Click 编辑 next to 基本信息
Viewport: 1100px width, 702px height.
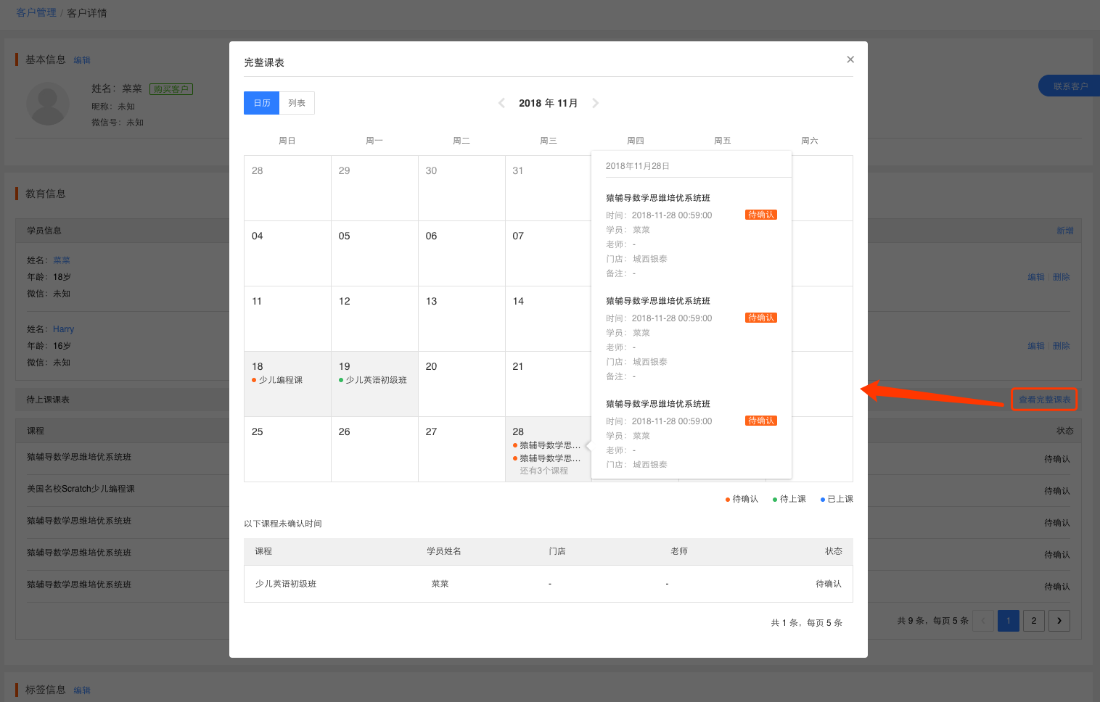tap(82, 60)
